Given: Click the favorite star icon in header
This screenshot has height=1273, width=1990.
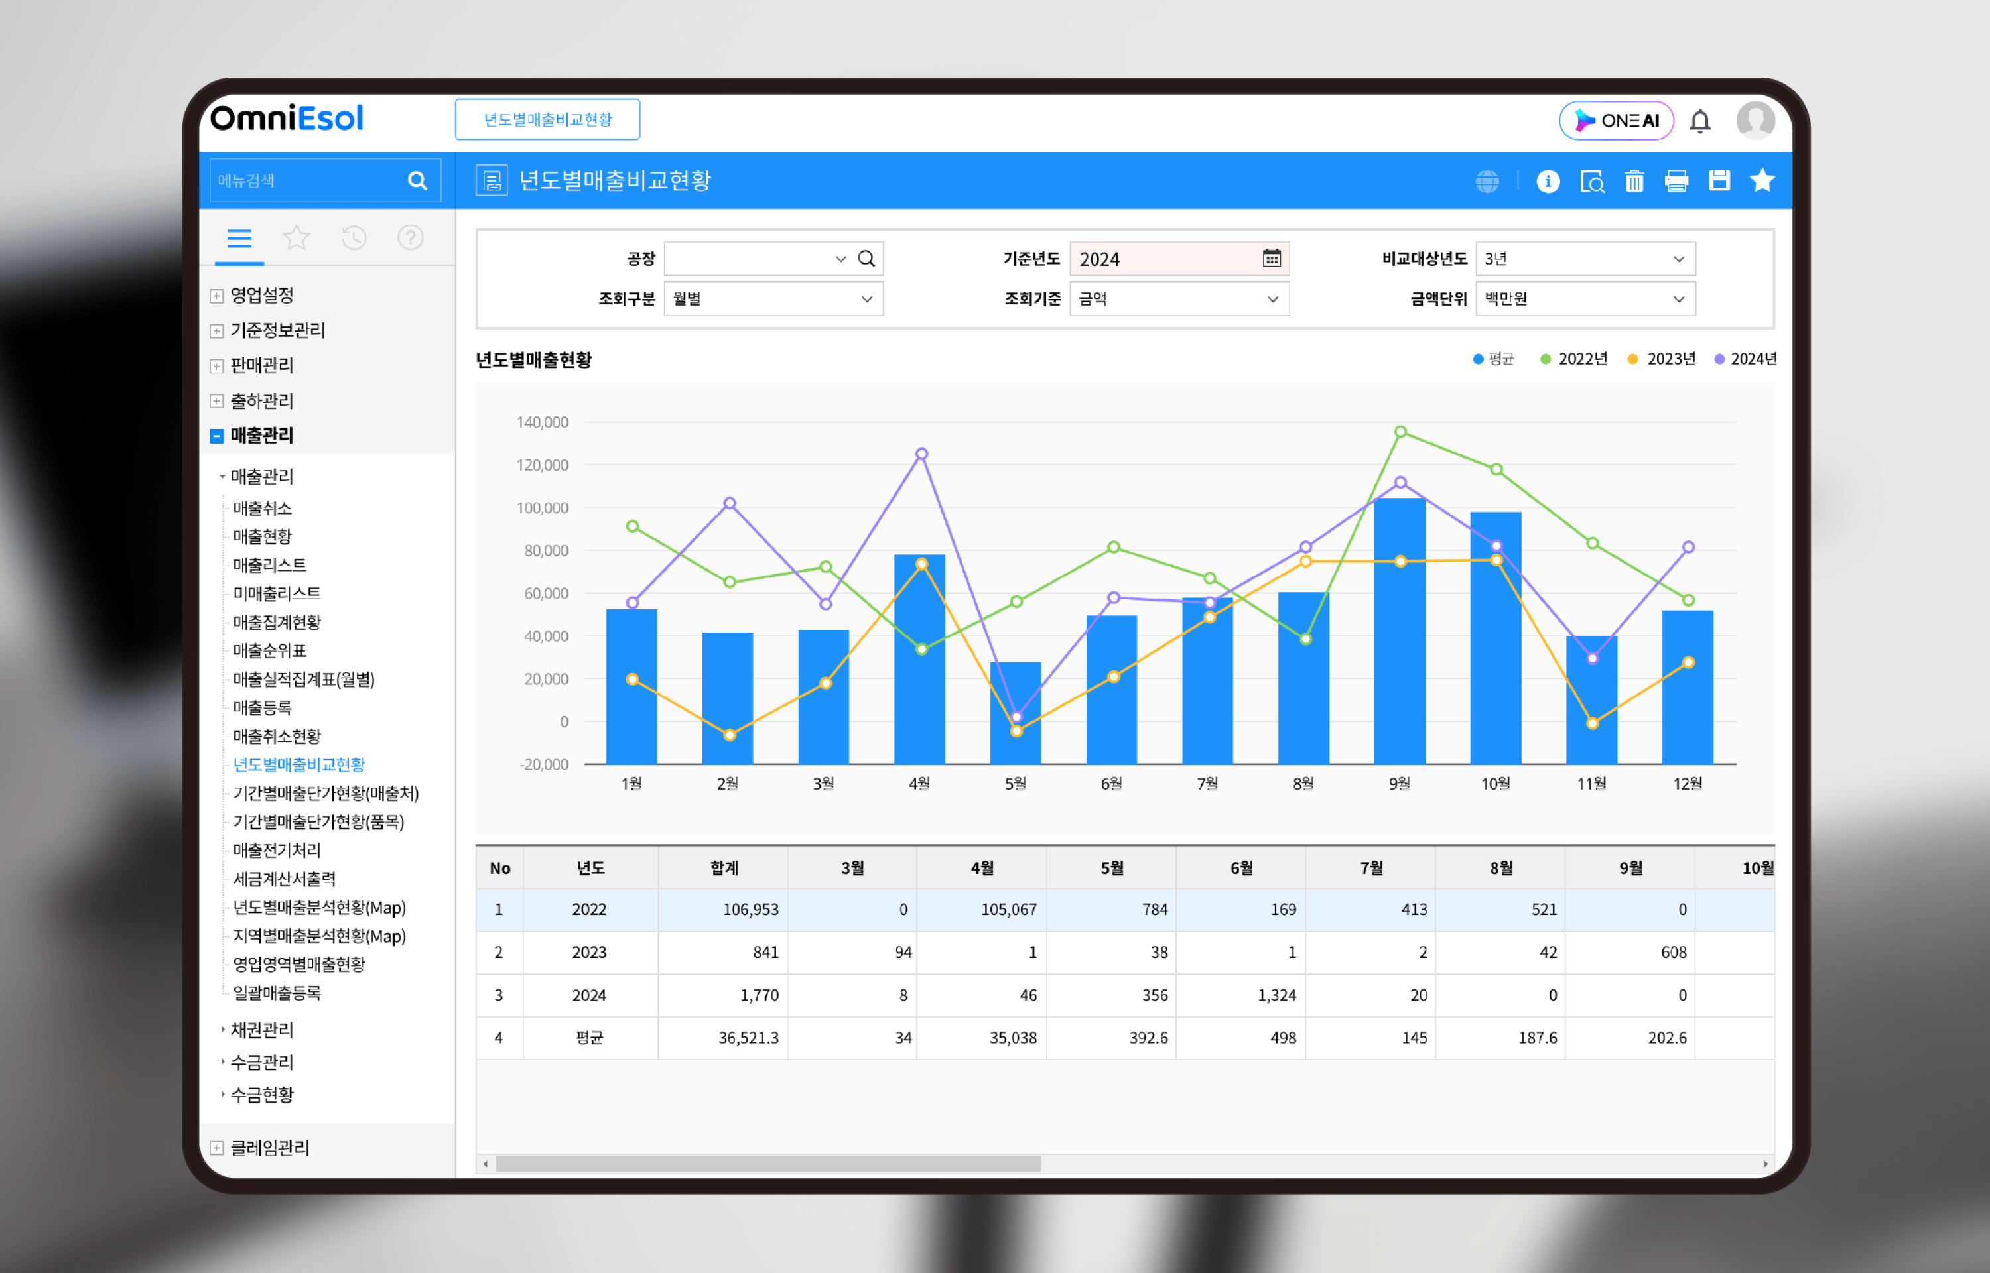Looking at the screenshot, I should tap(1762, 180).
